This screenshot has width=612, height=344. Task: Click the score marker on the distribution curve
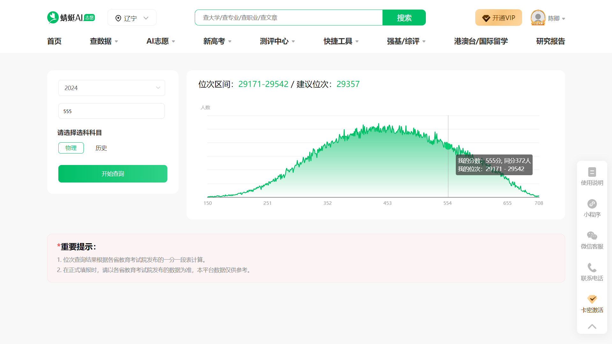click(x=448, y=147)
